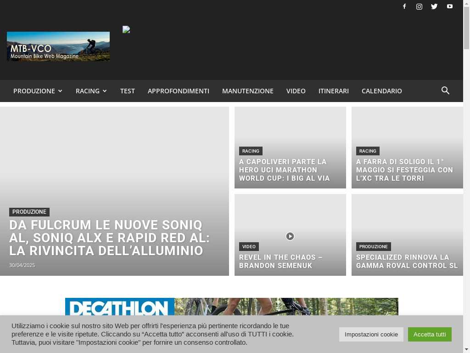Click the scrollbar down arrow
This screenshot has width=470, height=353.
click(x=466, y=350)
